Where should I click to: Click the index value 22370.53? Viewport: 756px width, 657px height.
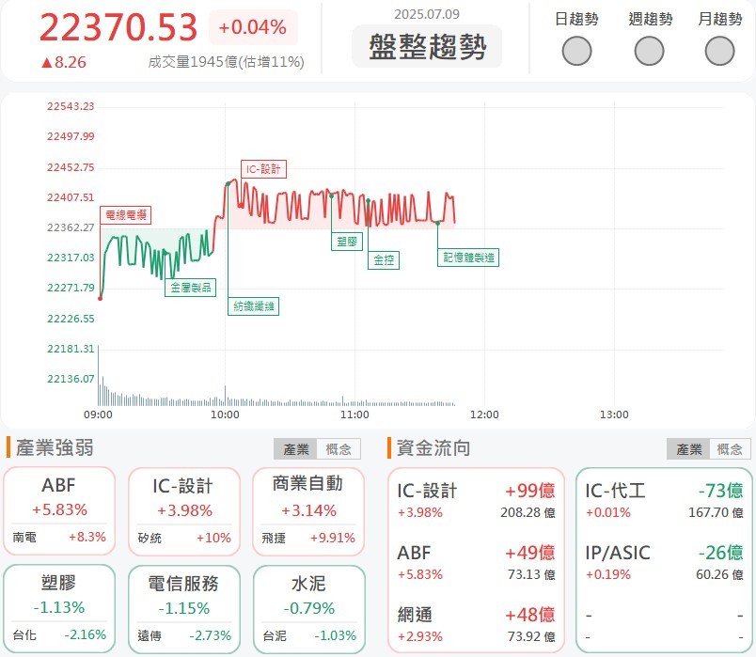coord(118,27)
